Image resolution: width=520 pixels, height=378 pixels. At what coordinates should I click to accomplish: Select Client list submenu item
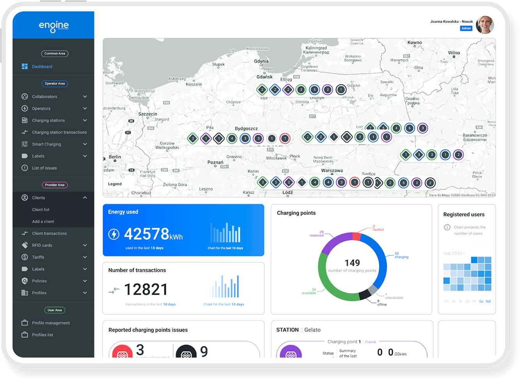(41, 210)
